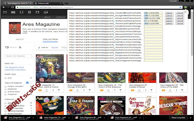Screen dimensions: 194x121
Task: Click the texts icon under Ares Magazine 02
Action: pos(163,90)
